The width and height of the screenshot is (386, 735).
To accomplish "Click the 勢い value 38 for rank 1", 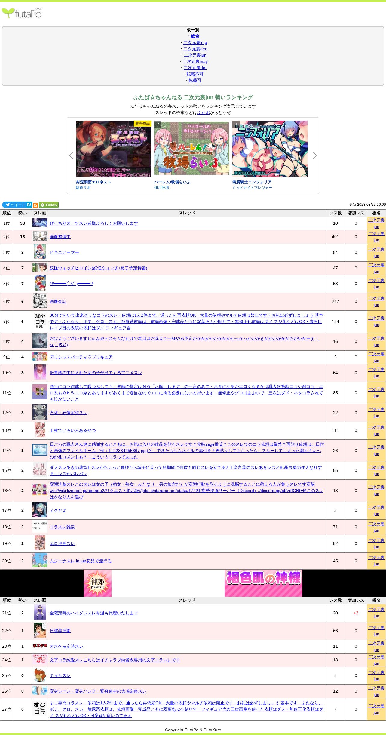I will coord(23,223).
